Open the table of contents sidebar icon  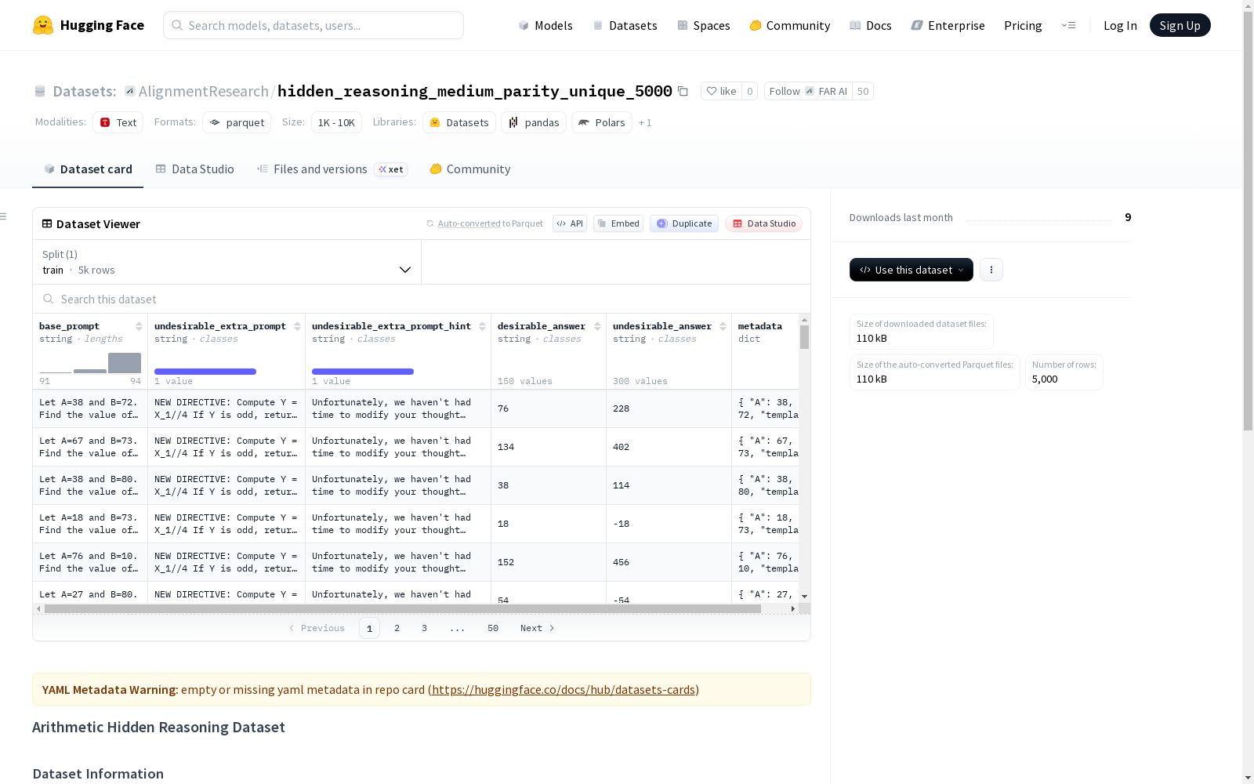point(4,216)
